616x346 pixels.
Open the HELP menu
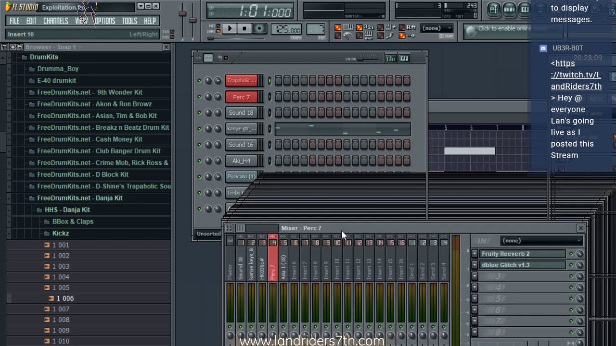(x=150, y=21)
